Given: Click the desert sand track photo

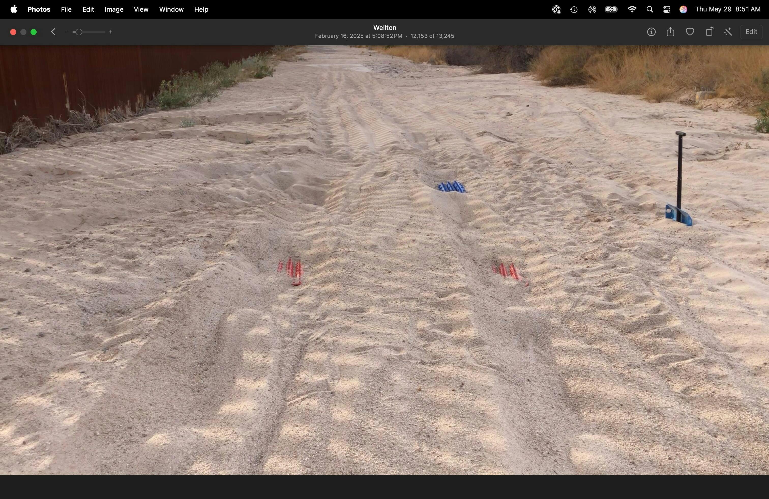Looking at the screenshot, I should 384,260.
